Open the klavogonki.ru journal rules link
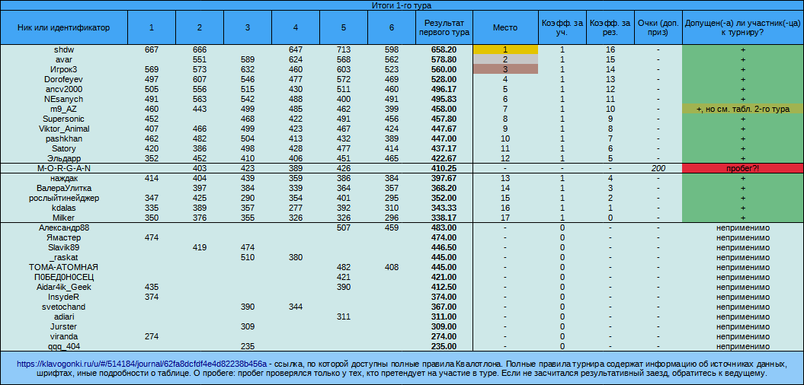The height and width of the screenshot is (385, 804). tap(142, 364)
